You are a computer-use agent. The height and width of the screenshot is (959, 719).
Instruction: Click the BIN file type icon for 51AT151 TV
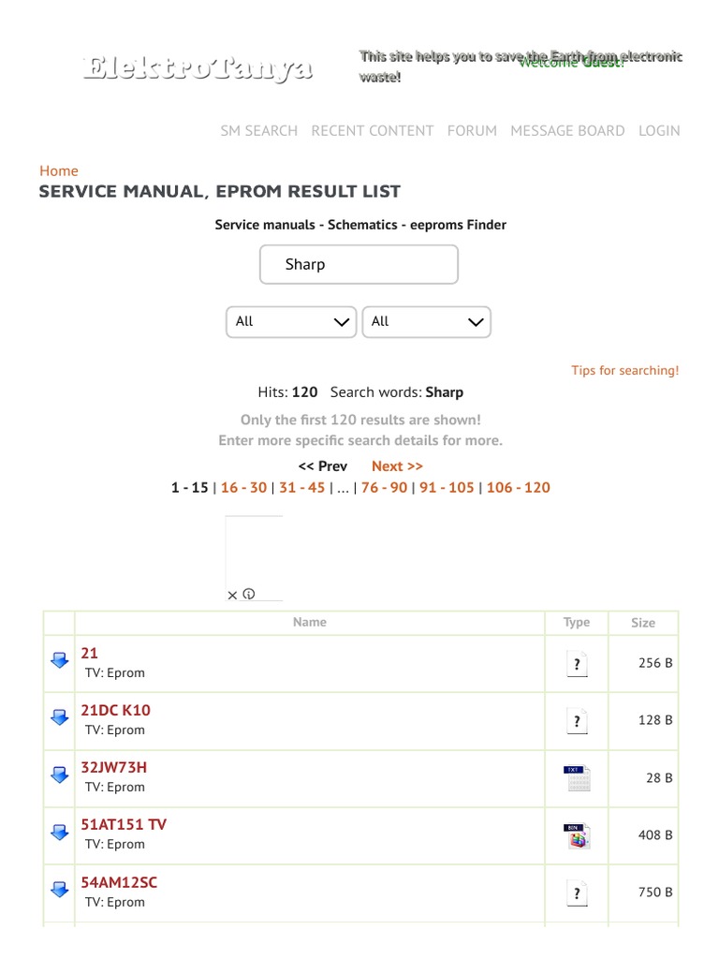[577, 835]
